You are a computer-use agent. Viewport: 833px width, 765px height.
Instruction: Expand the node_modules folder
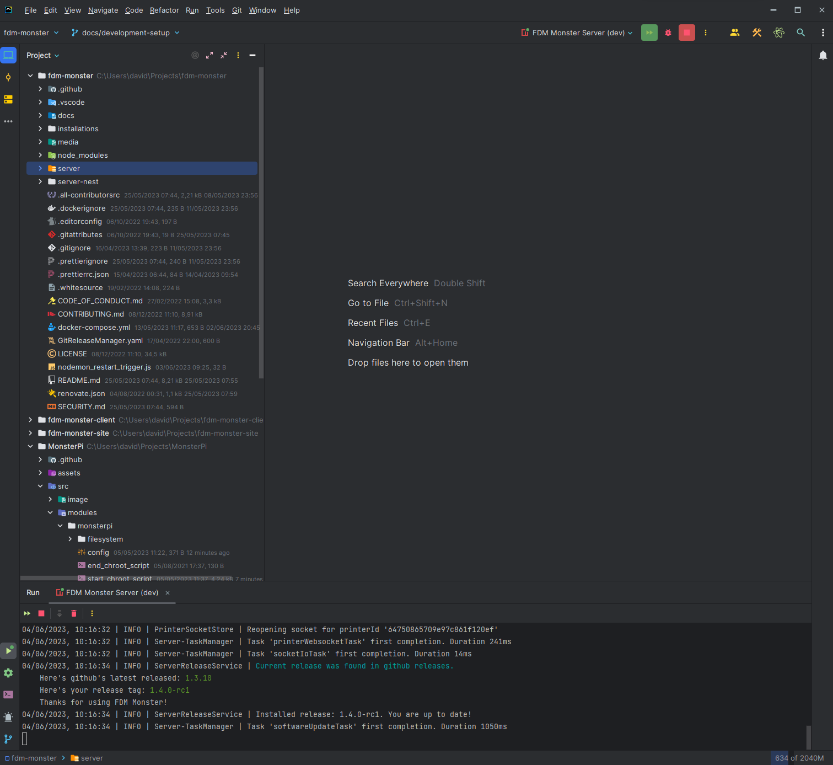point(40,155)
